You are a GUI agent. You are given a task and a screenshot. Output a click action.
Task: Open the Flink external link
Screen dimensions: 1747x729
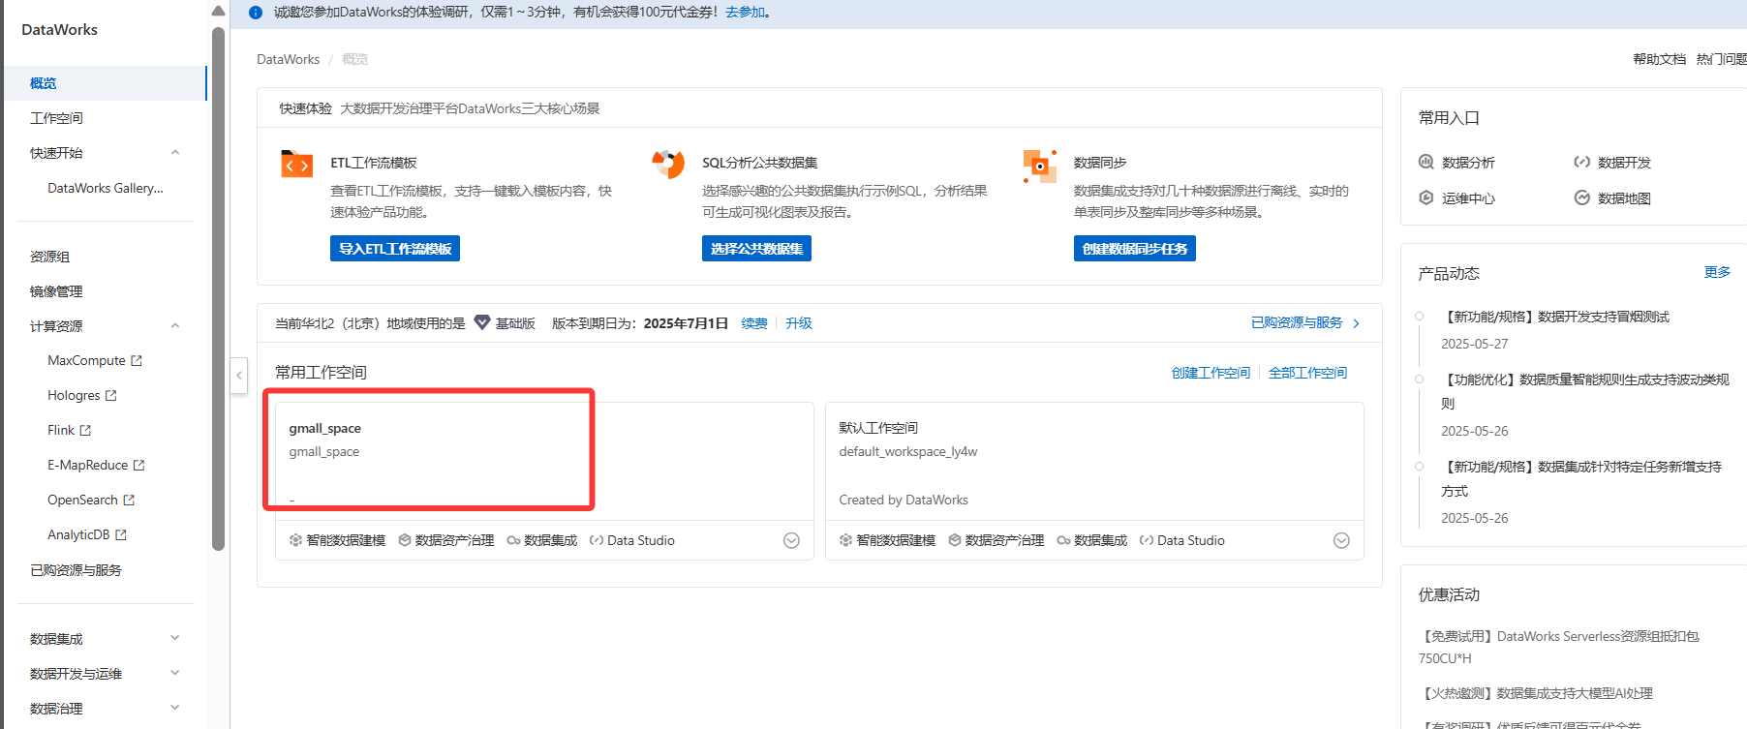(x=69, y=430)
